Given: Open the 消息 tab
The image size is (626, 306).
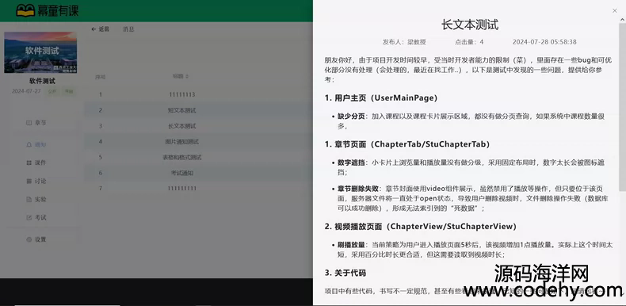Looking at the screenshot, I should (x=128, y=29).
